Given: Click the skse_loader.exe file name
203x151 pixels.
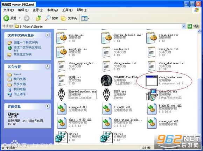Looking at the screenshot, I should tap(170, 78).
